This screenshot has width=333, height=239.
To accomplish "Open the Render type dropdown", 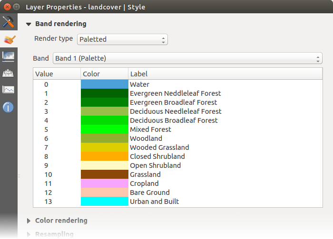I will point(122,39).
